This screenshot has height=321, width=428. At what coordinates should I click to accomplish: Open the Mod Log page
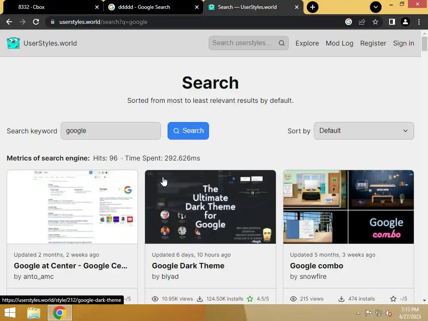click(x=339, y=43)
